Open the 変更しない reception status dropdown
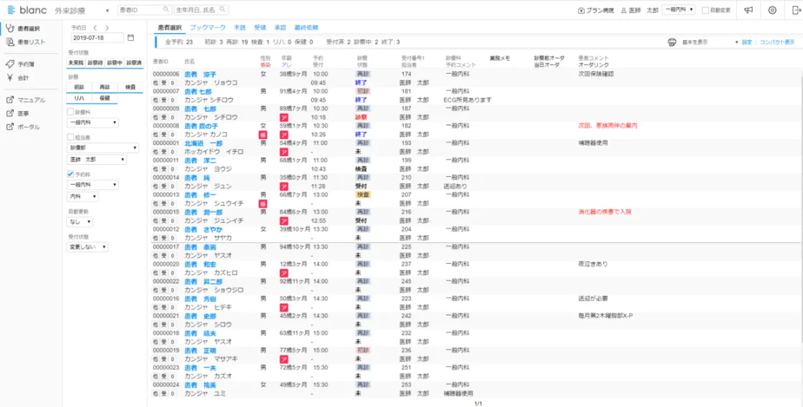This screenshot has height=407, width=803. [x=87, y=247]
